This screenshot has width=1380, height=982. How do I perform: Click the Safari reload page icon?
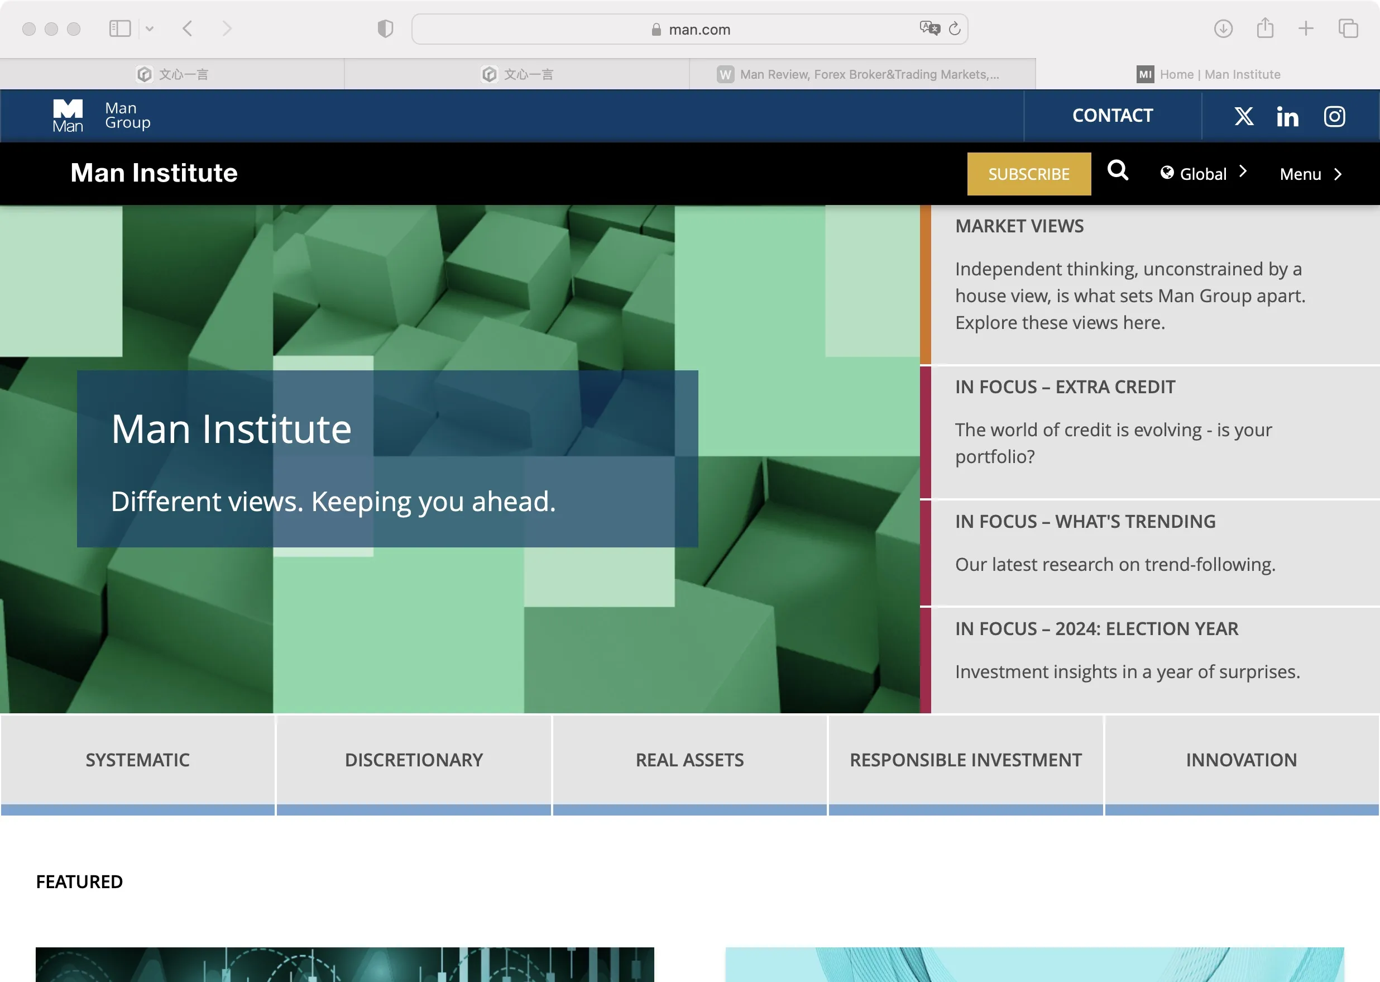click(954, 28)
